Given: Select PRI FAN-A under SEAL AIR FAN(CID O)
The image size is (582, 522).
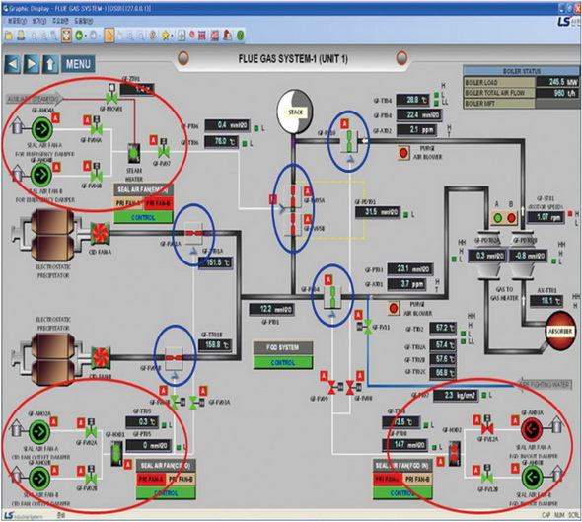Looking at the screenshot, I should coord(151,479).
